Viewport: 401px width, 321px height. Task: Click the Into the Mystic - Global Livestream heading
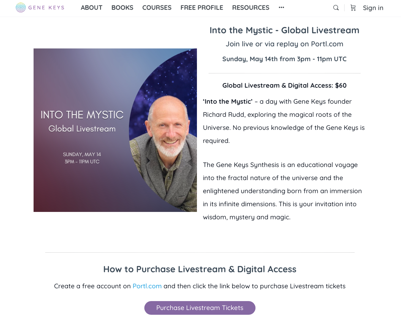click(285, 30)
